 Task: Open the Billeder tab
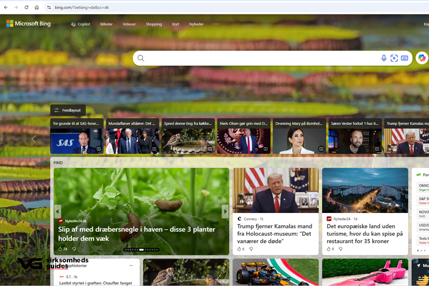click(x=106, y=24)
